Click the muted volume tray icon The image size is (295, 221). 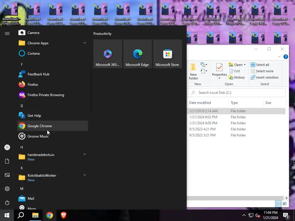pyautogui.click(x=258, y=215)
